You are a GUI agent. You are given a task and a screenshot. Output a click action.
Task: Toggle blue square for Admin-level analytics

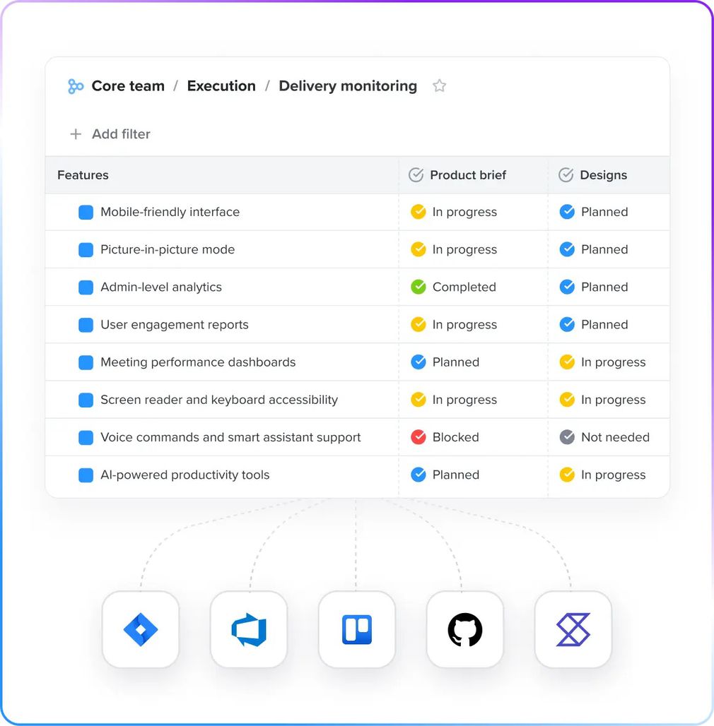(86, 287)
